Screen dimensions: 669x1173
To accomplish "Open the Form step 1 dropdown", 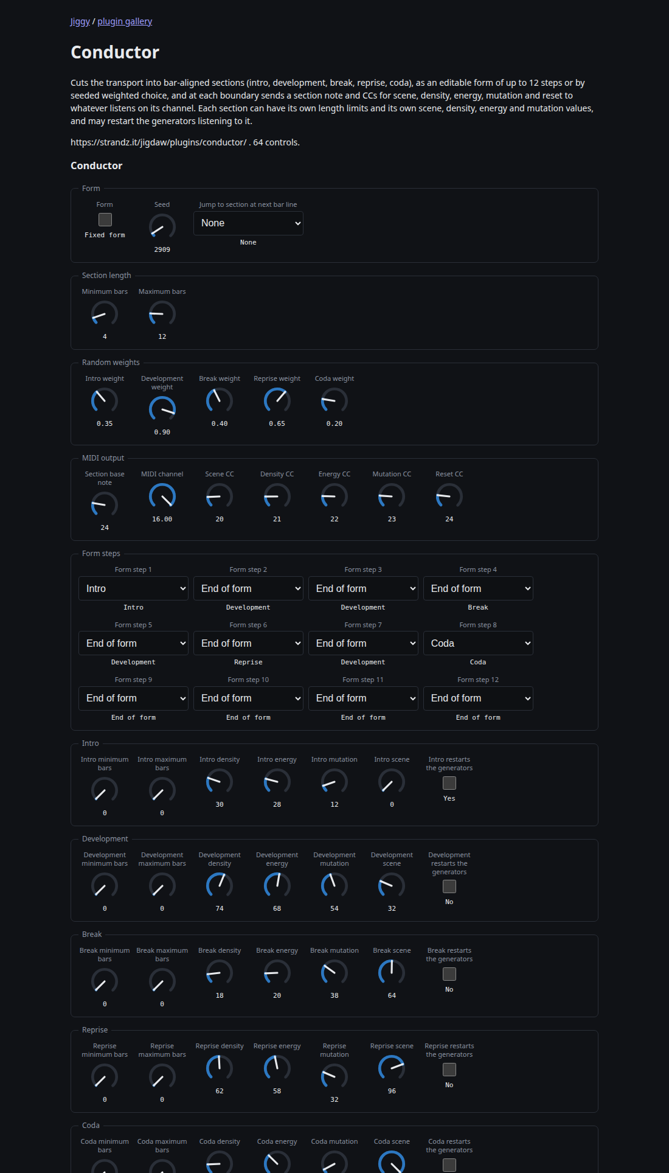I will (x=133, y=588).
